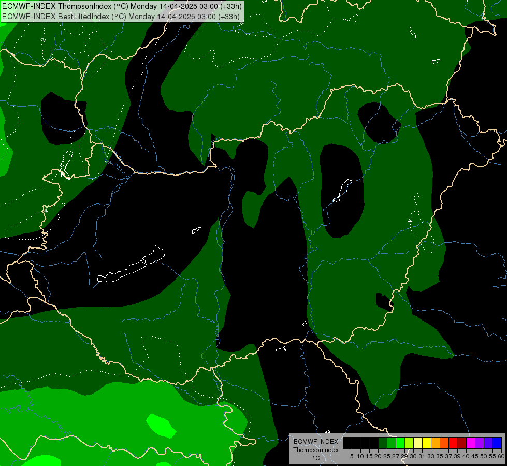Click the contour label 2 on map
Screen dimensions: 507x466
coord(44,40)
